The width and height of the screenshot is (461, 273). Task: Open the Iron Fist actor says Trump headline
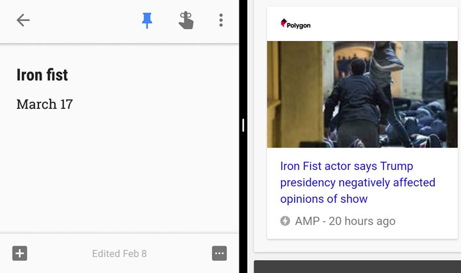[357, 182]
